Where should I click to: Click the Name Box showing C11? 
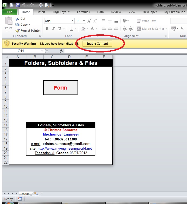(21, 51)
